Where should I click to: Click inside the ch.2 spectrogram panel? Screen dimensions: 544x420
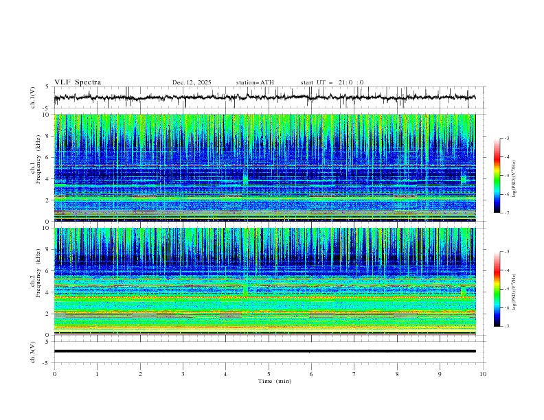click(x=264, y=281)
